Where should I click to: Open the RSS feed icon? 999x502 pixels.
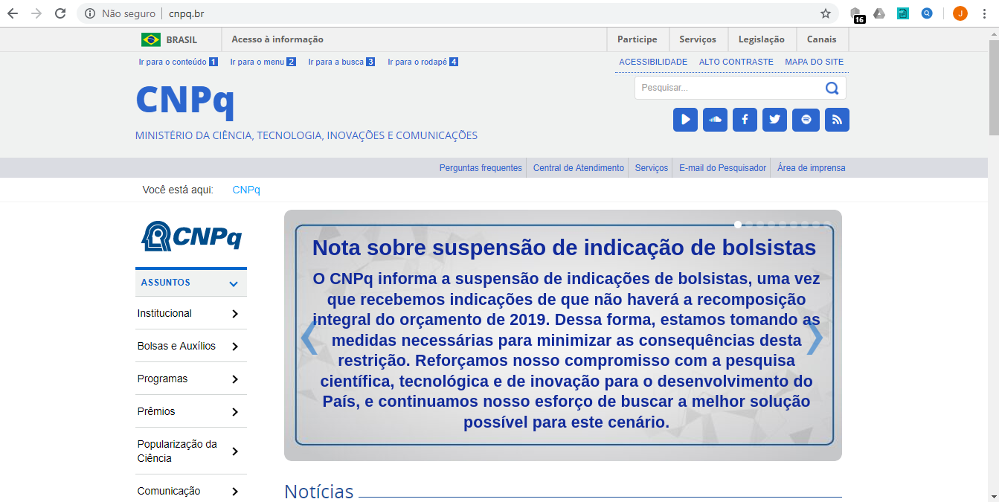pos(837,120)
